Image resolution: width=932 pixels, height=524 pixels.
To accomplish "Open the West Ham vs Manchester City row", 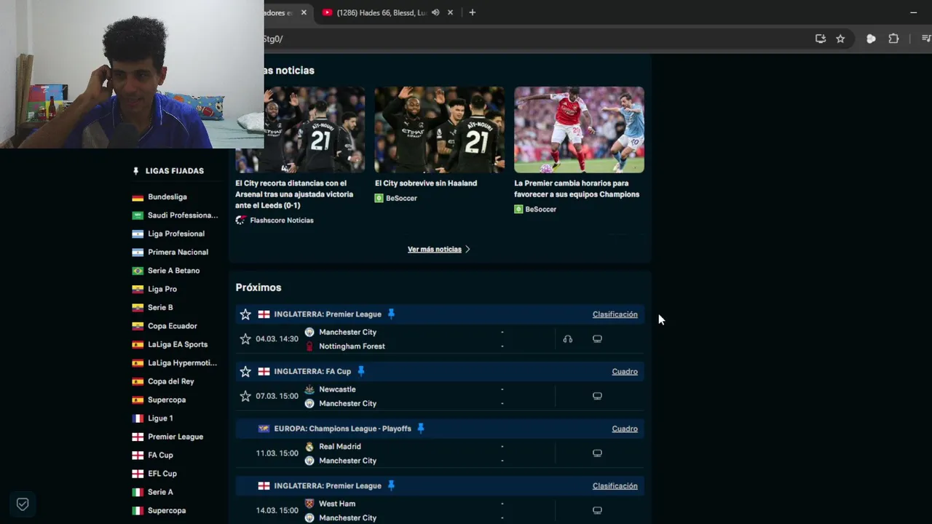I will pyautogui.click(x=440, y=510).
